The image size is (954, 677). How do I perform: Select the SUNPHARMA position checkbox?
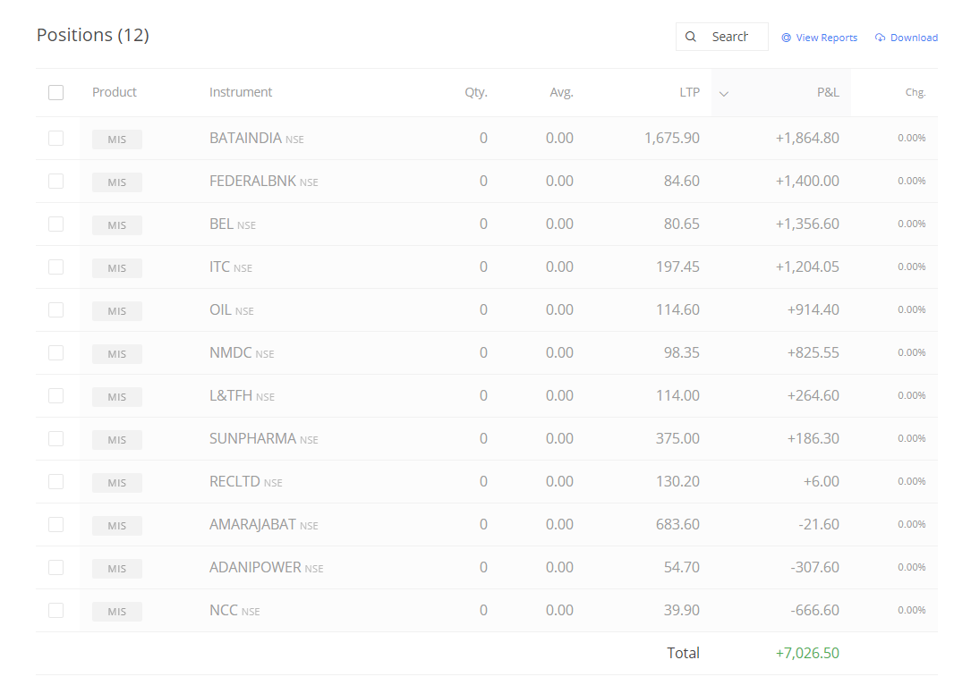click(x=56, y=438)
